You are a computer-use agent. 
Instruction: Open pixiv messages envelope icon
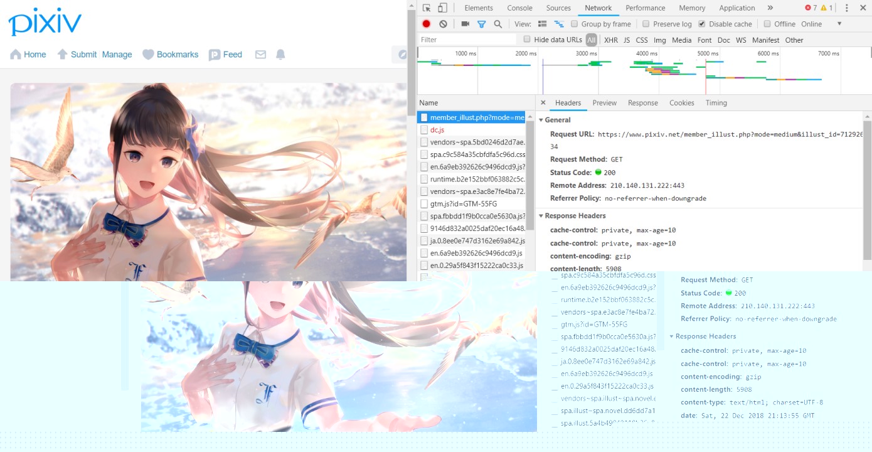260,55
